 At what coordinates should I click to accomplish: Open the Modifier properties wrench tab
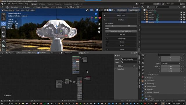pos(143,84)
